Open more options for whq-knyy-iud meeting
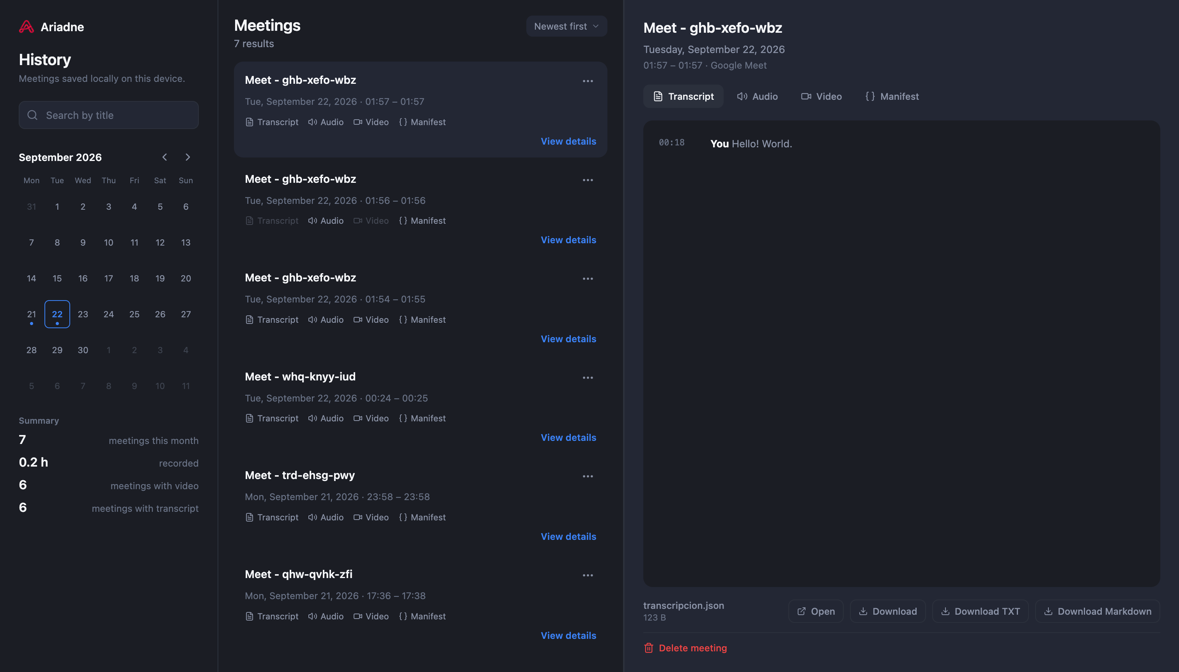This screenshot has width=1179, height=672. pos(588,378)
